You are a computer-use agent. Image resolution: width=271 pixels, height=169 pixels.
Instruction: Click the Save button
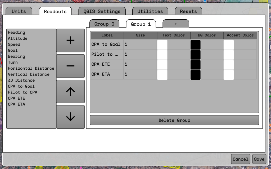coord(259,159)
